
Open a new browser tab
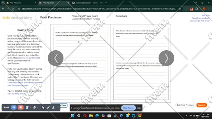pyautogui.click(x=106, y=3)
